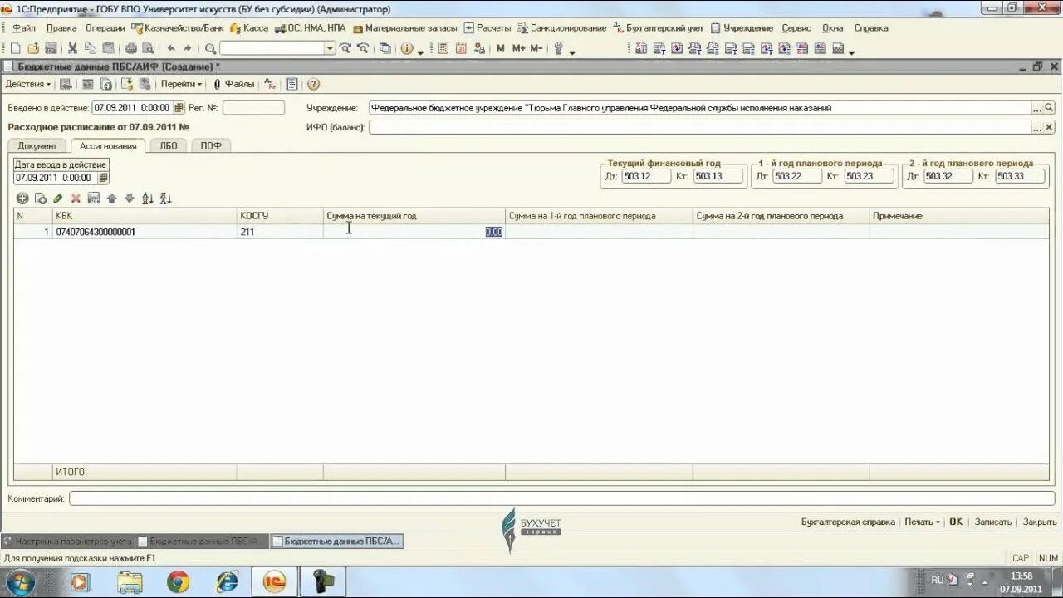Expand the search box dropdown arrow
Image resolution: width=1063 pixels, height=598 pixels.
pyautogui.click(x=330, y=48)
